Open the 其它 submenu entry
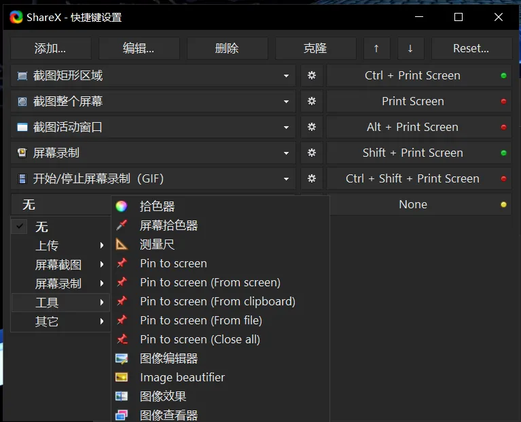The height and width of the screenshot is (422, 521). (61, 321)
